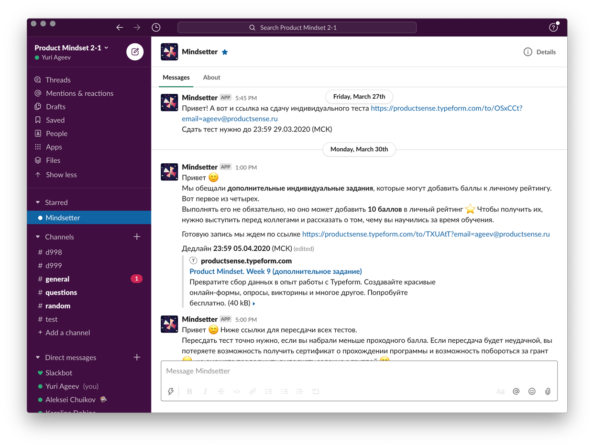Switch to the About tab

pos(211,78)
